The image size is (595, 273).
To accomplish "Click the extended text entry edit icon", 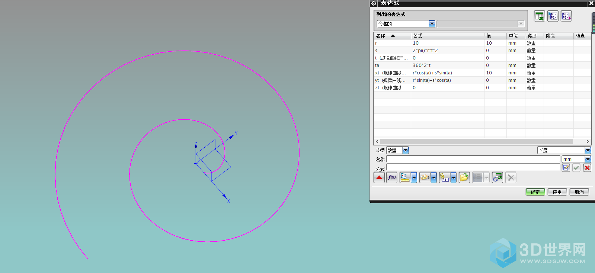I will (566, 168).
